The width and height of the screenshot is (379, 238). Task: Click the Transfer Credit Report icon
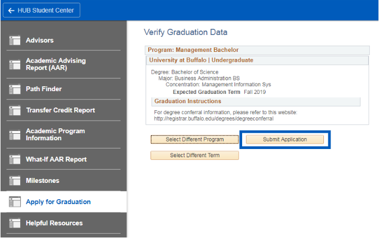click(x=15, y=110)
